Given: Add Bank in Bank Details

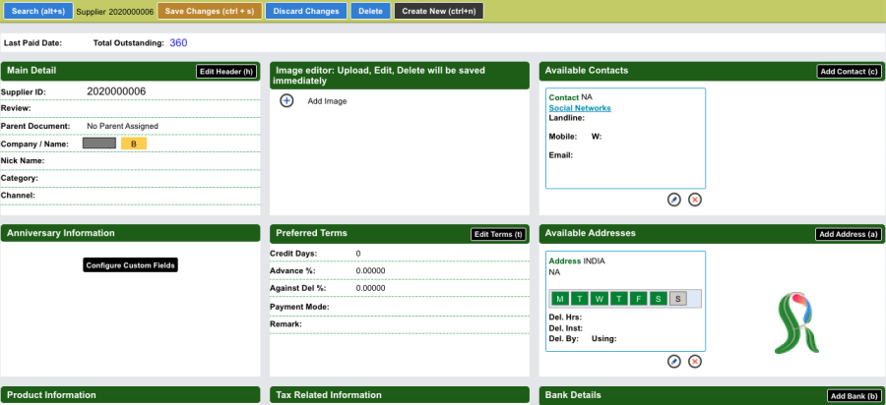Looking at the screenshot, I should [x=854, y=396].
